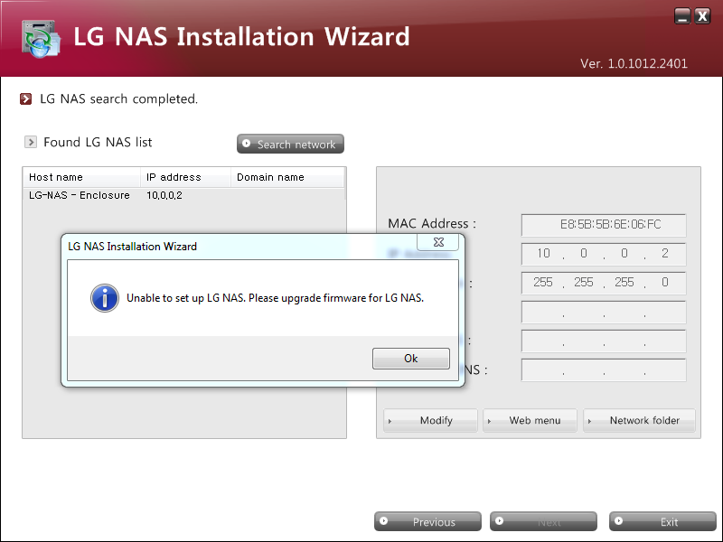Image resolution: width=723 pixels, height=542 pixels.
Task: Exit the wizard with Exit button
Action: tap(662, 521)
